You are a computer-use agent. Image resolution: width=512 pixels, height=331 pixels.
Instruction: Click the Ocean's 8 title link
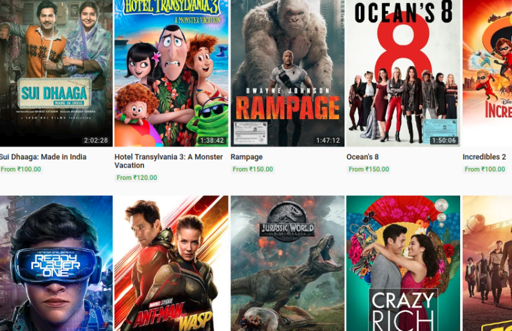point(362,157)
